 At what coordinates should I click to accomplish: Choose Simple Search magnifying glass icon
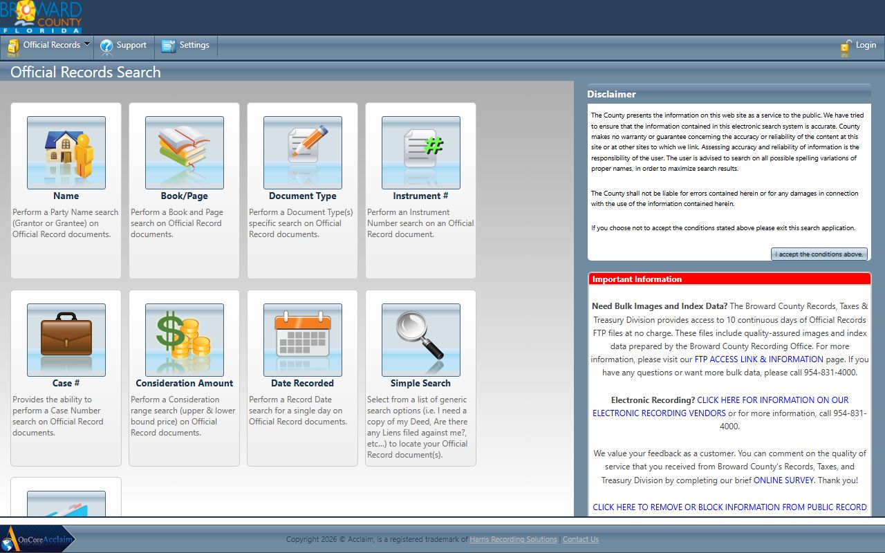click(421, 340)
